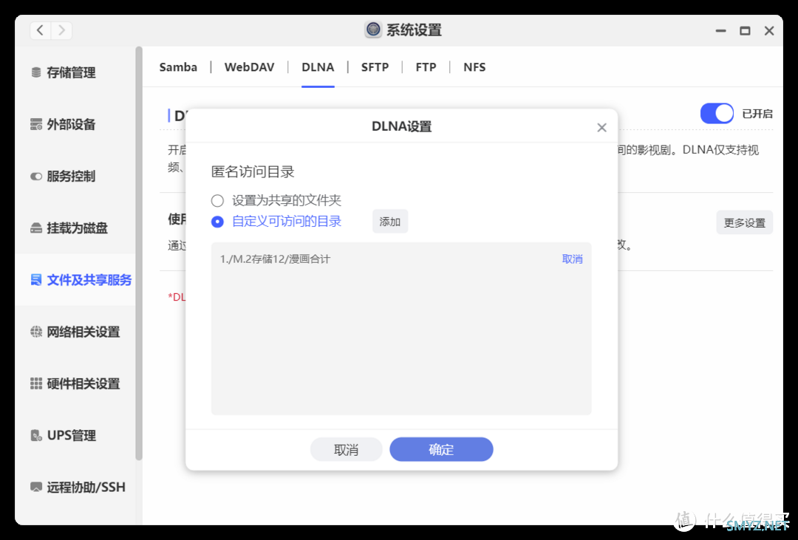Image resolution: width=798 pixels, height=540 pixels.
Task: Open 硬件相关设置 in the sidebar
Action: (75, 383)
